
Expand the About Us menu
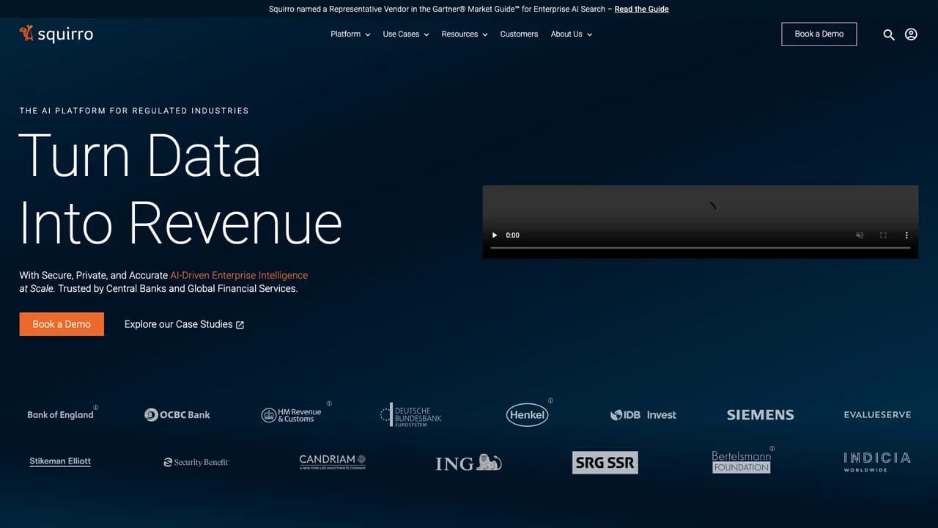click(x=572, y=34)
